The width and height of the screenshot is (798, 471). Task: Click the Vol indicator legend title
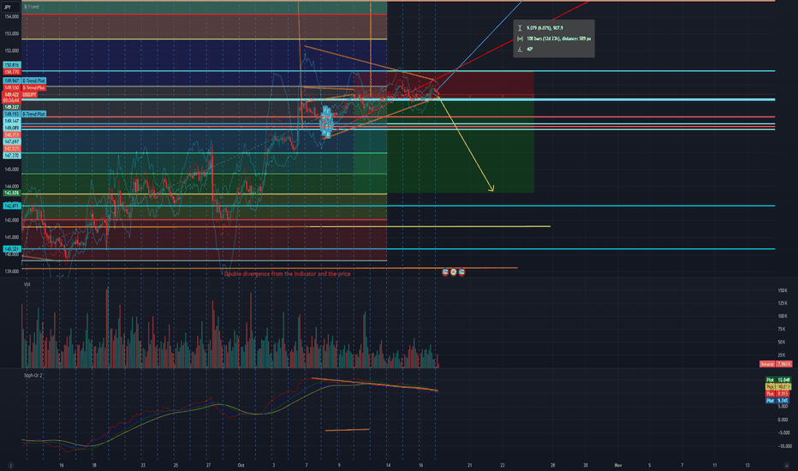click(x=27, y=284)
